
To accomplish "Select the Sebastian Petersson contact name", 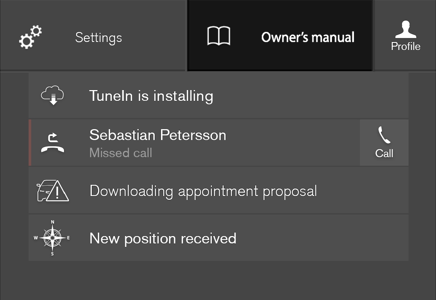I will tap(158, 135).
